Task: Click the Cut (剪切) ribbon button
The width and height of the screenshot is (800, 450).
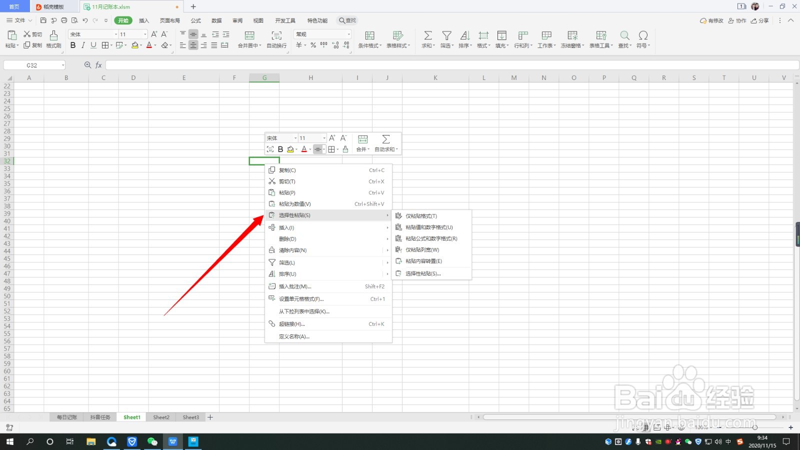Action: (x=33, y=34)
